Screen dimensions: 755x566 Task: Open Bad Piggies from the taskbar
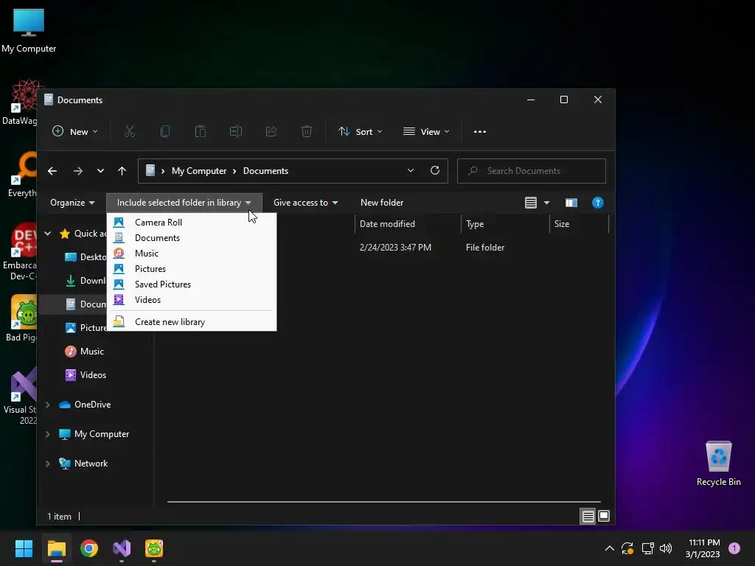tap(154, 548)
